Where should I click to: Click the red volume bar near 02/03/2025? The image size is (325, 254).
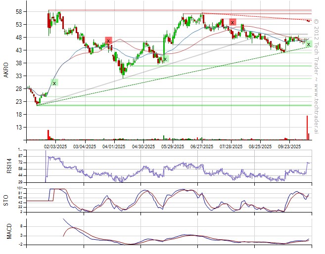click(48, 135)
